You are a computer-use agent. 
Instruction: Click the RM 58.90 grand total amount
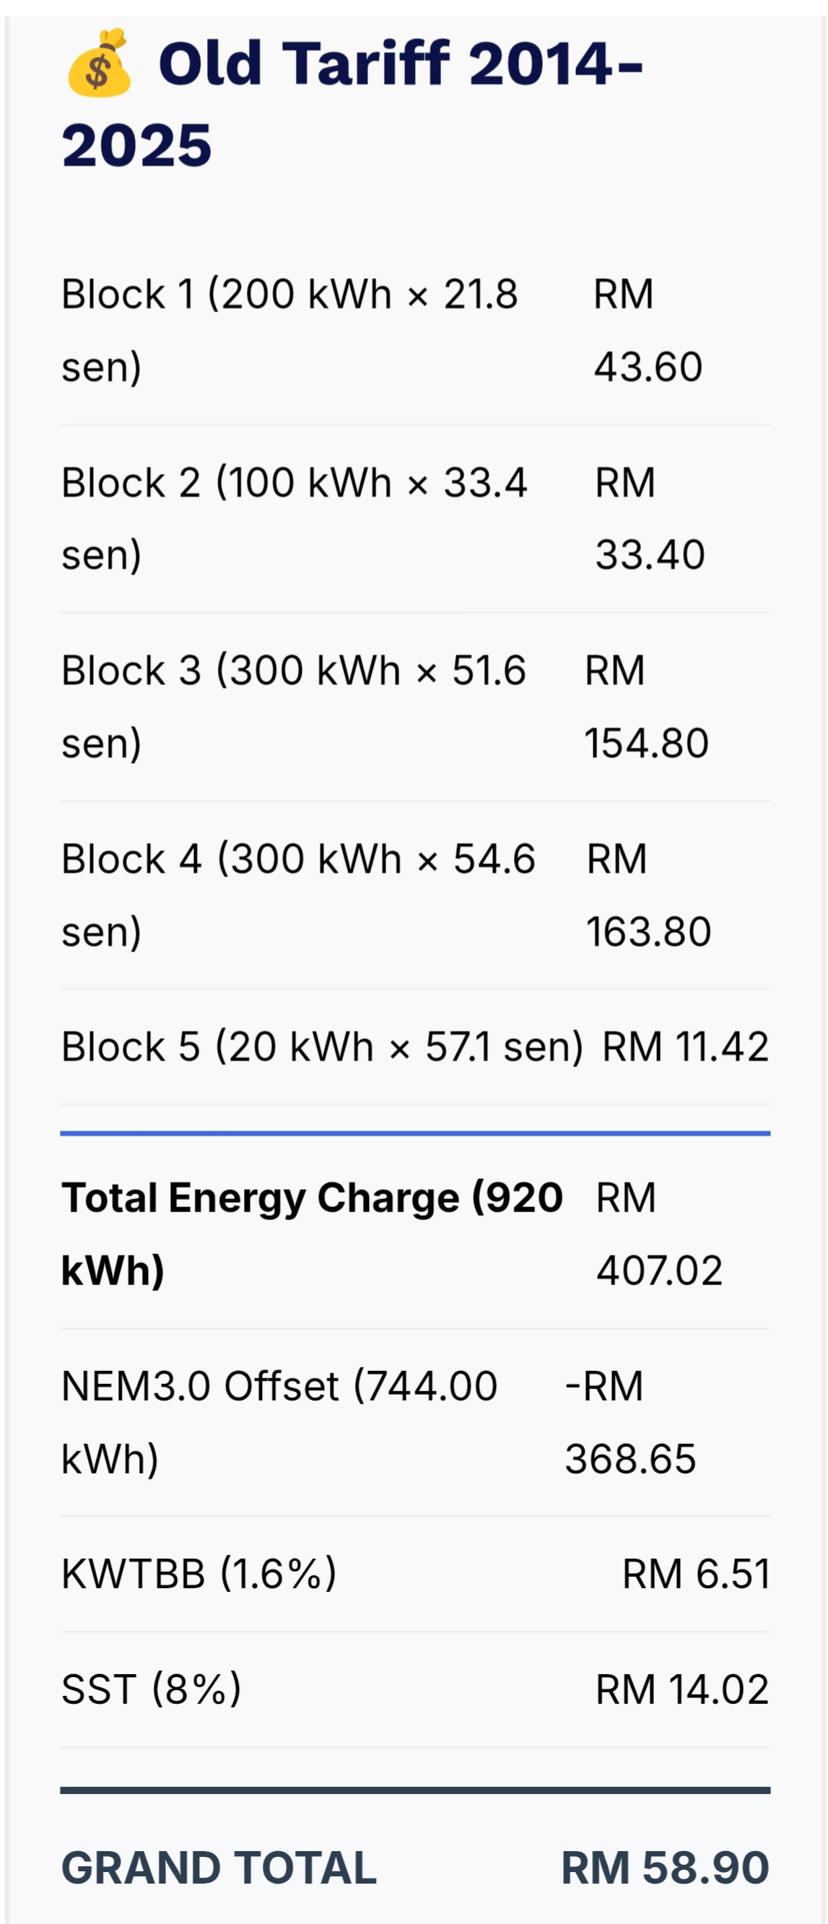point(664,1868)
